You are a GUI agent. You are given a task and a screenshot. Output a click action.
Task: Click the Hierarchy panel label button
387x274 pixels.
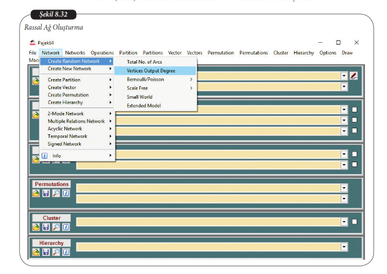point(51,243)
